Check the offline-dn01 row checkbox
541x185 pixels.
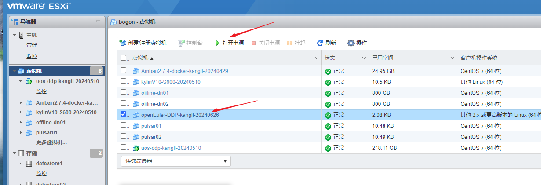pyautogui.click(x=123, y=92)
